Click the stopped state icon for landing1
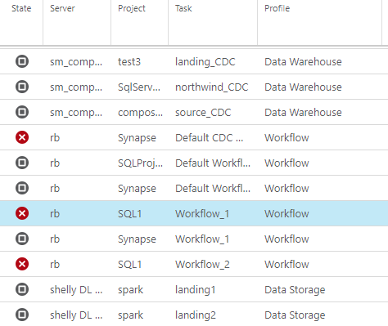Screen dimensions: 388x326 point(22,289)
